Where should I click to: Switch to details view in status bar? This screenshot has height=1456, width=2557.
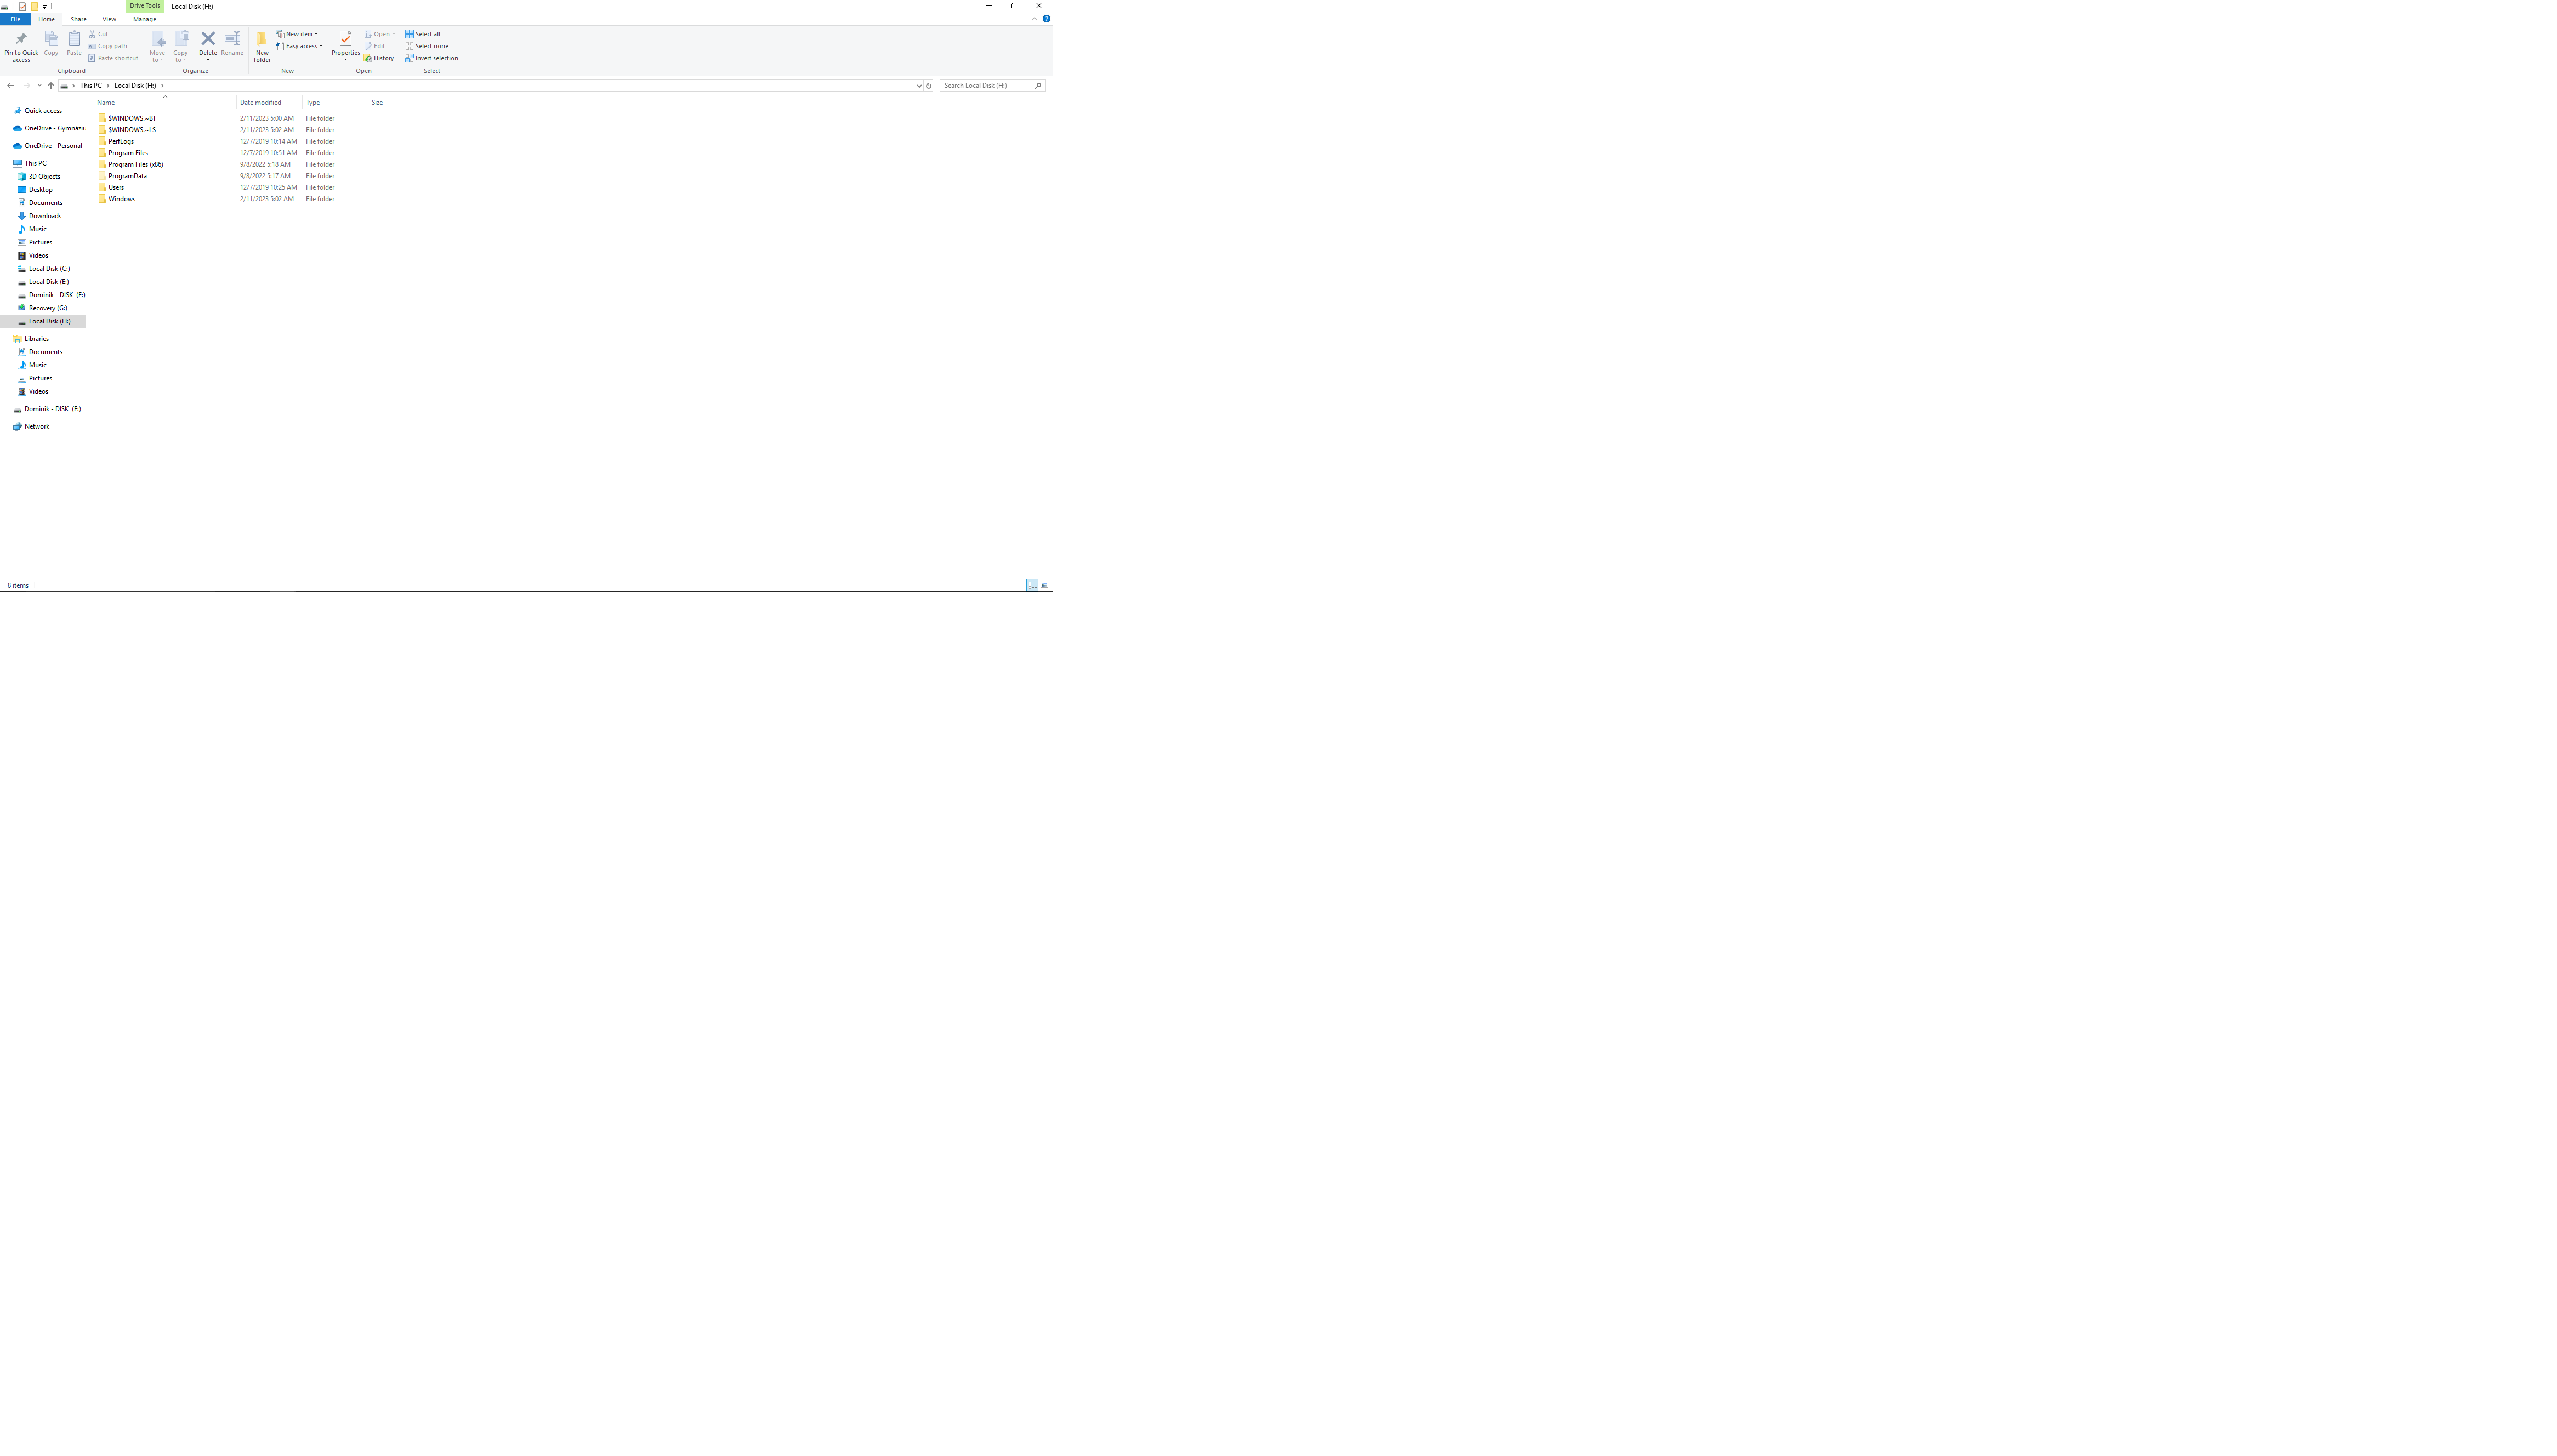coord(1032,585)
